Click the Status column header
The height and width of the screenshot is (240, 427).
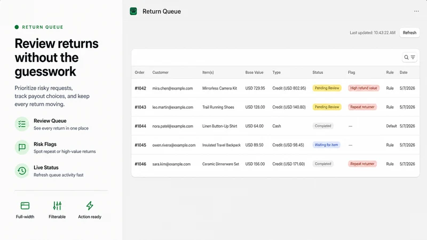pyautogui.click(x=318, y=73)
